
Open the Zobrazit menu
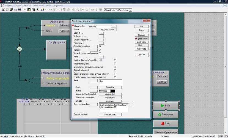point(28,6)
